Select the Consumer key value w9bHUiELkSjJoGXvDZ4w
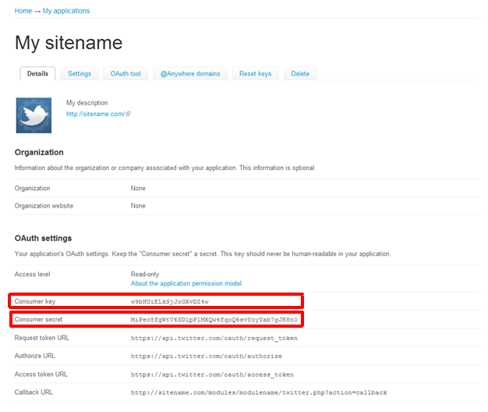Screen dimensions: 488x412 pyautogui.click(x=170, y=301)
